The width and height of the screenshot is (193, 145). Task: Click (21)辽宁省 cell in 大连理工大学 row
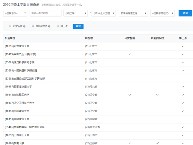click(91, 95)
